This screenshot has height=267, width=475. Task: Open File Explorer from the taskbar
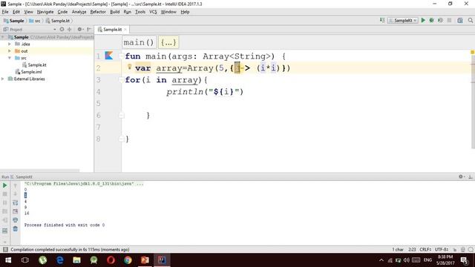coord(76,260)
